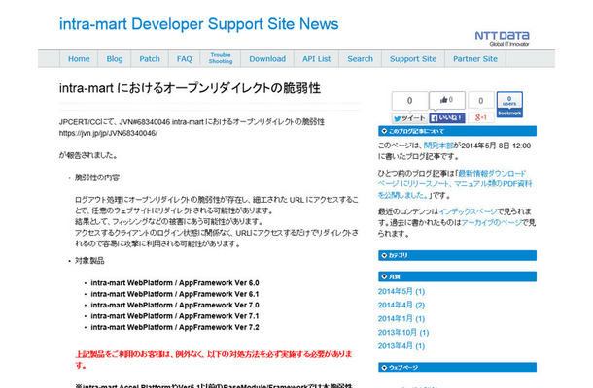
Task: Click the Twitter tweet button
Action: click(409, 118)
